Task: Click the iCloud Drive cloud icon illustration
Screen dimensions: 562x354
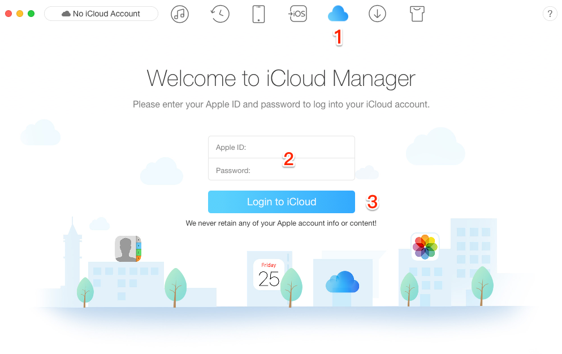Action: (342, 282)
